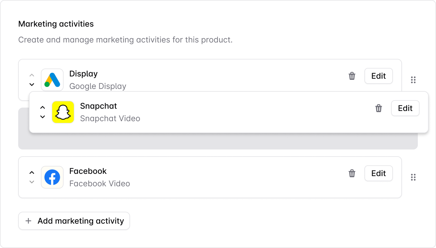Grab the drag handle beside Facebook row
The height and width of the screenshot is (248, 436).
(x=413, y=177)
